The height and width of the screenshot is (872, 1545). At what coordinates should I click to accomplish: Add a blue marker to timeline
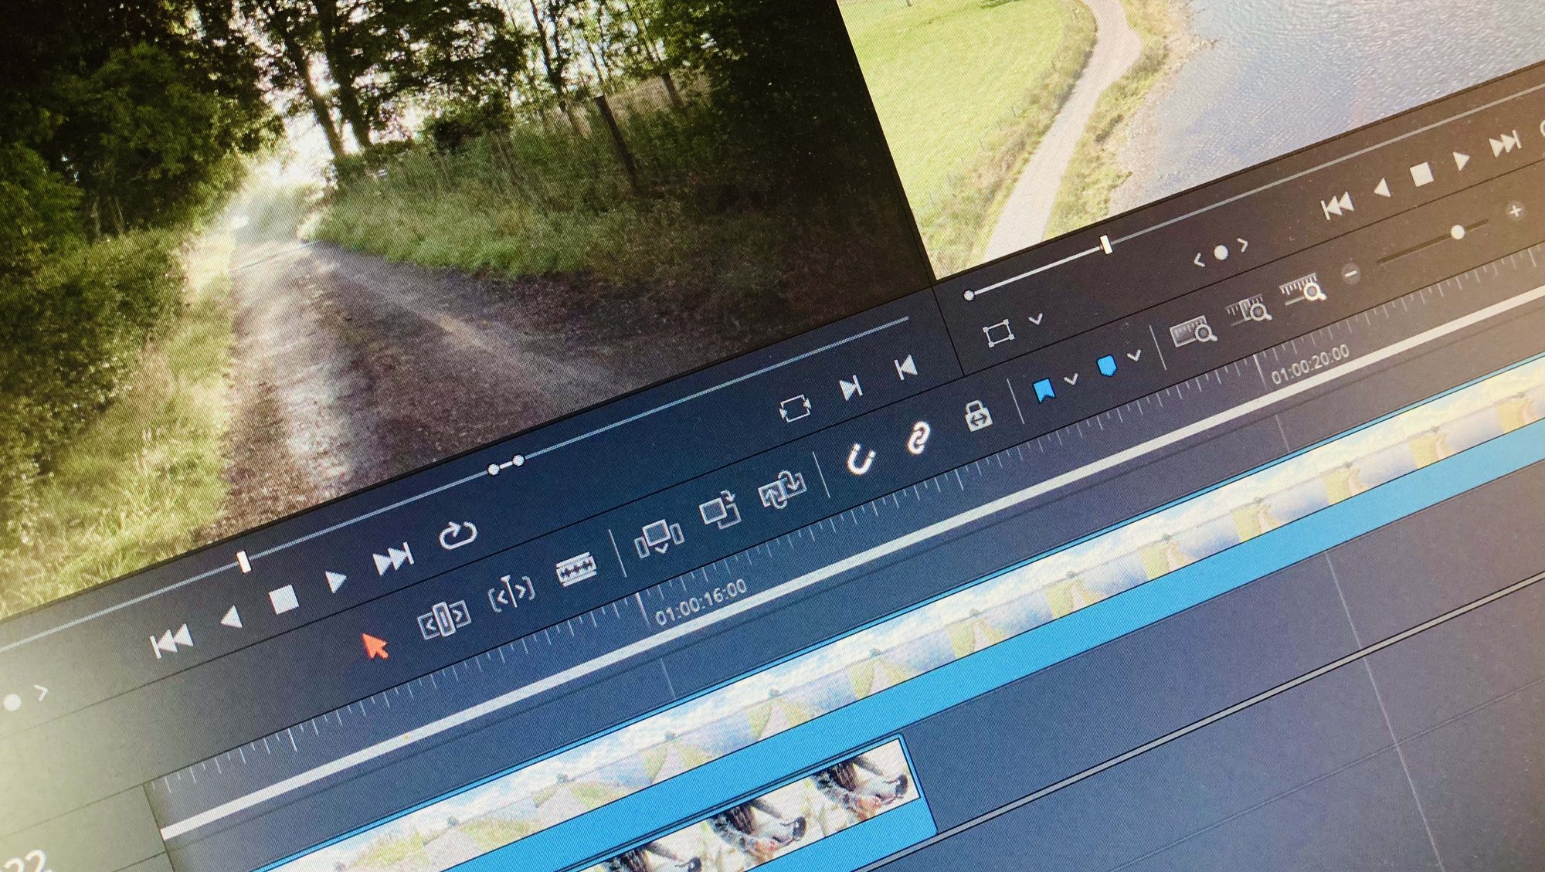tap(1108, 367)
